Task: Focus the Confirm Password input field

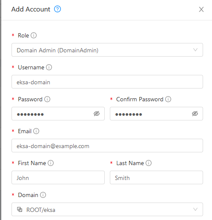Action: click(156, 114)
